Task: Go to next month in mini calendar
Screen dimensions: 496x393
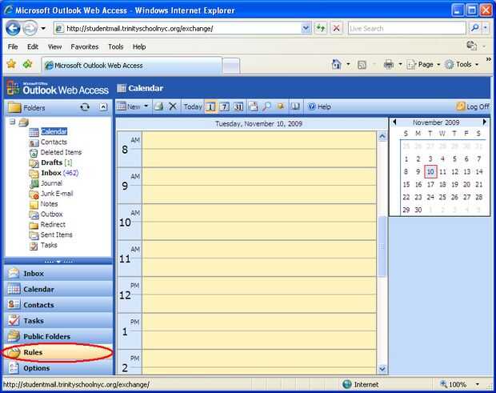Action: pos(484,122)
